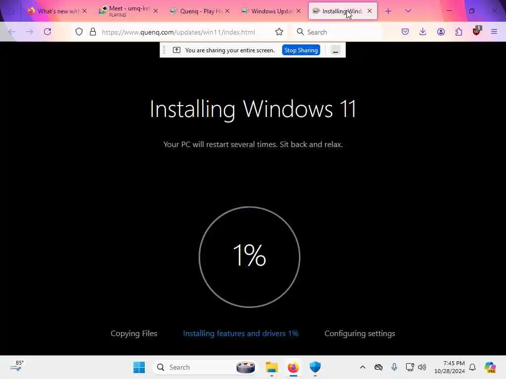This screenshot has height=379, width=506.
Task: Open the notification bell icon
Action: 472,367
